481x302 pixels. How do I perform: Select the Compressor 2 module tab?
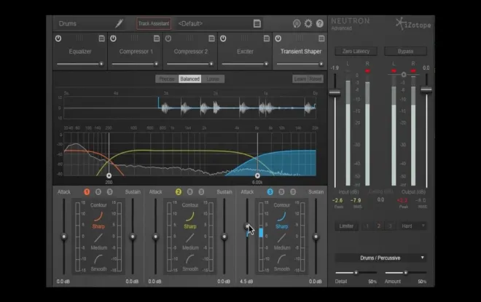click(x=190, y=51)
